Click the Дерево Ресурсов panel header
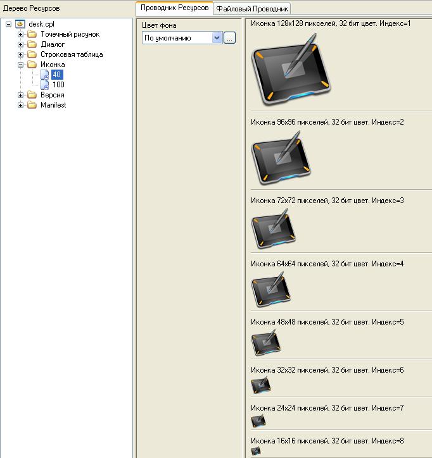 (x=31, y=8)
